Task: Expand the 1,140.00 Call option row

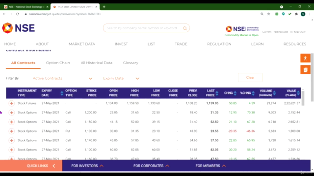Action: 12,140
